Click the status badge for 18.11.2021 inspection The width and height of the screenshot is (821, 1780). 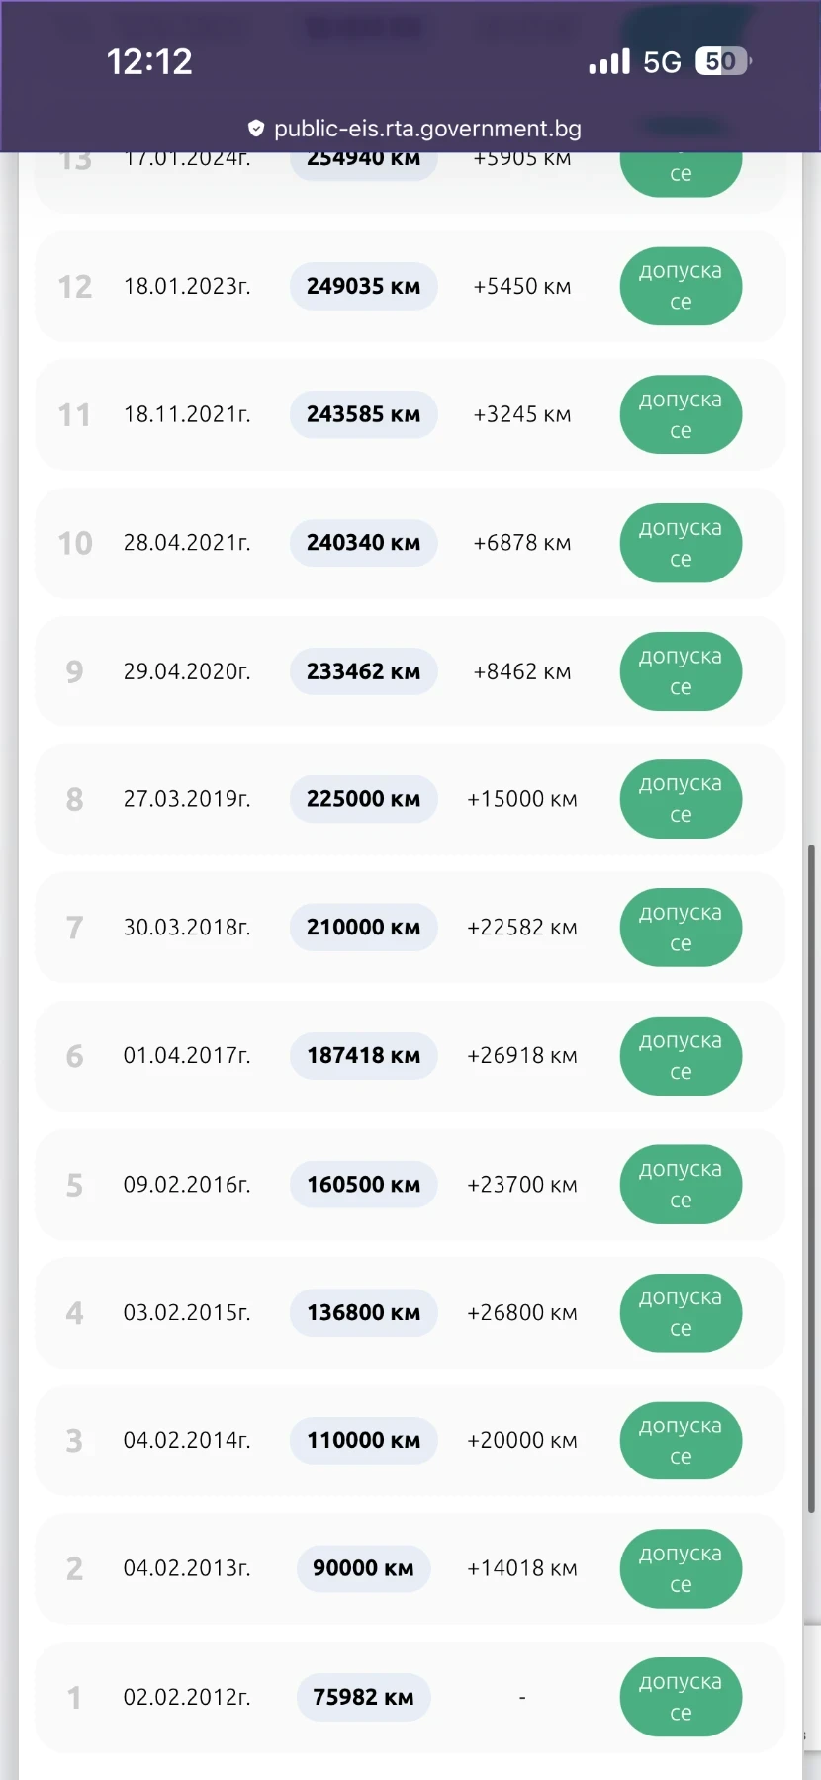[x=681, y=415]
